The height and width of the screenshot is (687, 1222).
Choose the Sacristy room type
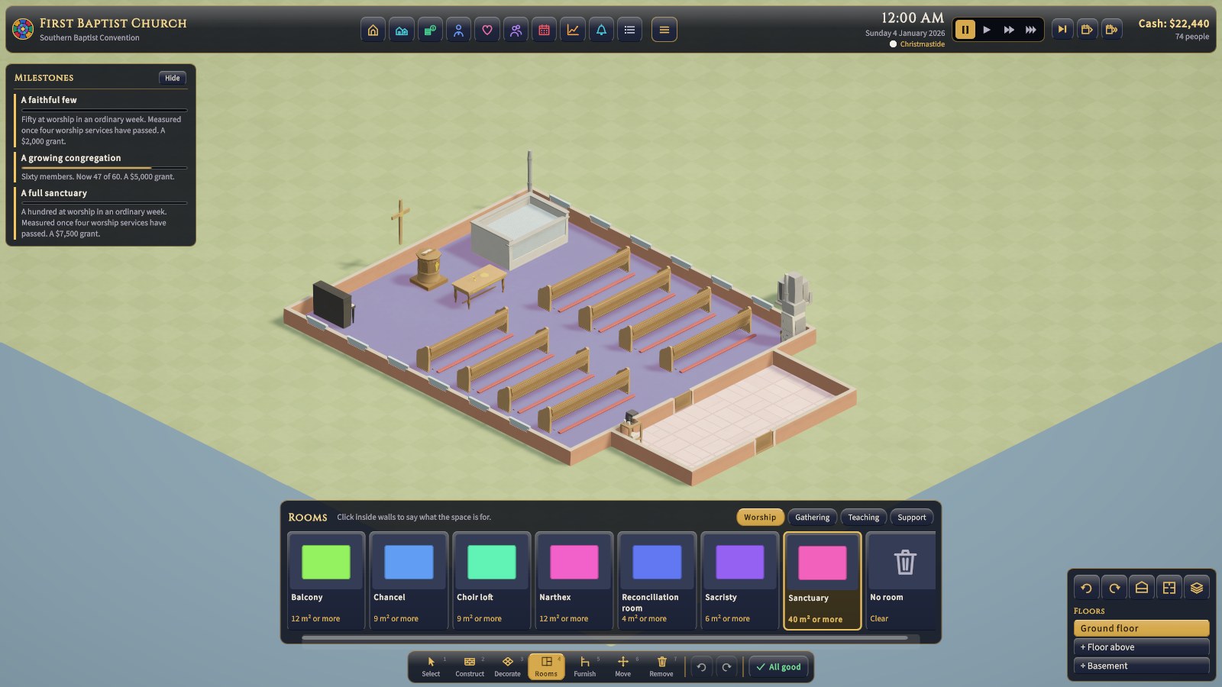pos(740,580)
